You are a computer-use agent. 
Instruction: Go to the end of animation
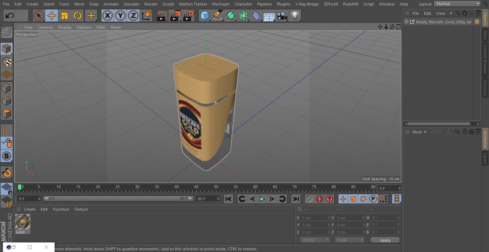pos(296,199)
